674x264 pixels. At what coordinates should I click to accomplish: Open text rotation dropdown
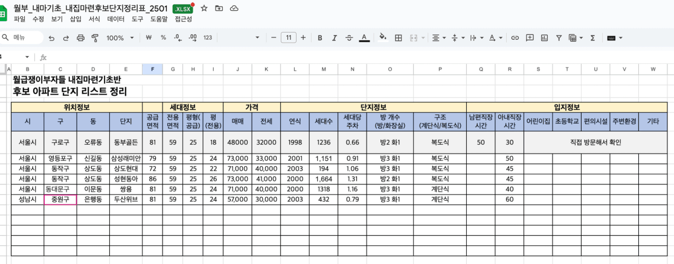(x=495, y=38)
